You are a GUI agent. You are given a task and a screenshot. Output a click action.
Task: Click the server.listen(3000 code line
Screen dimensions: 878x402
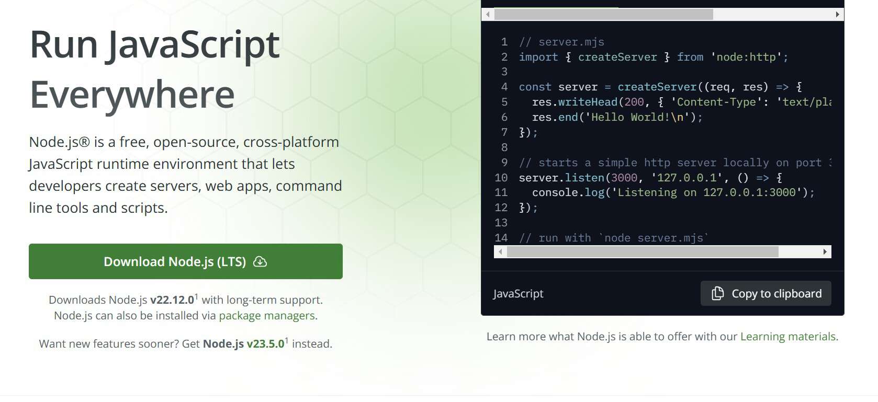tap(650, 178)
